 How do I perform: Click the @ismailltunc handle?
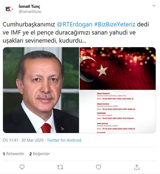tap(30, 12)
